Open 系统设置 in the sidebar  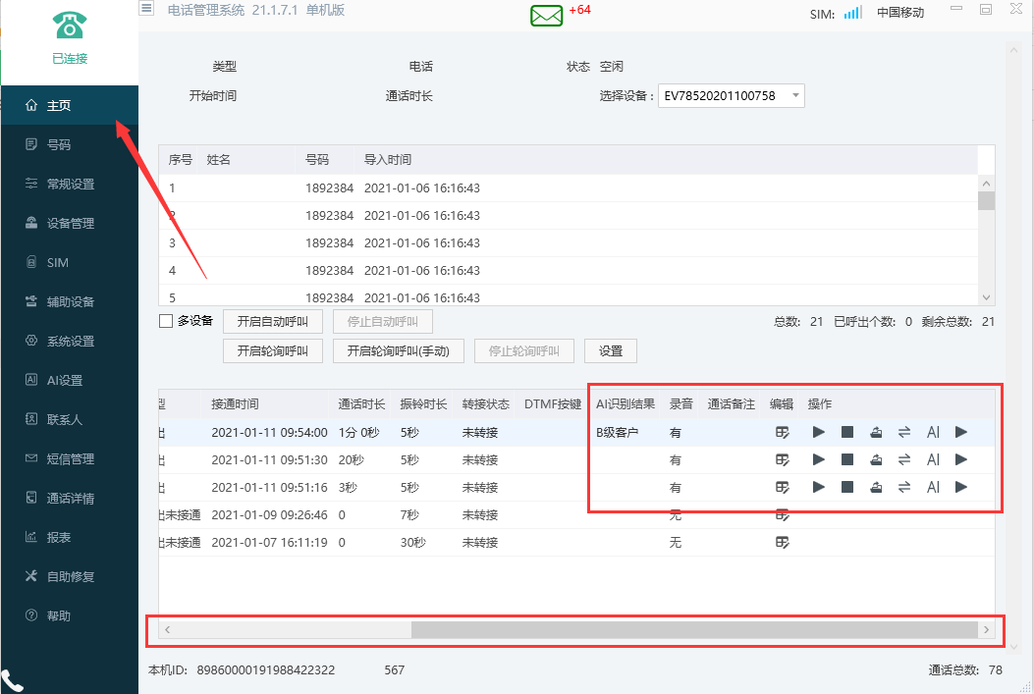[x=70, y=342]
